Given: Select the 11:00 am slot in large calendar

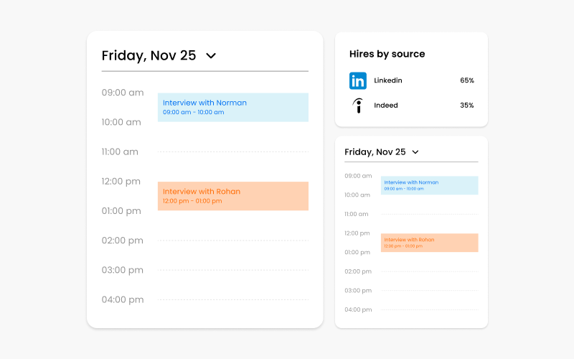Looking at the screenshot, I should (205, 151).
